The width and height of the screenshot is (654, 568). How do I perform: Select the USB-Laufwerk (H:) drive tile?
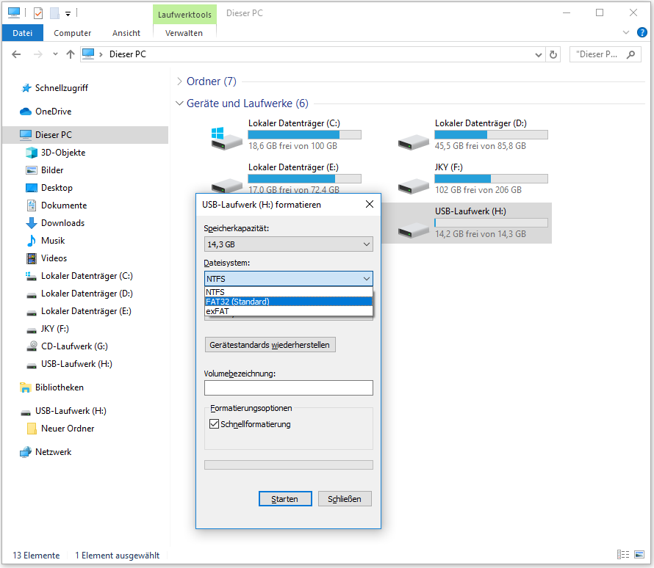pos(472,223)
